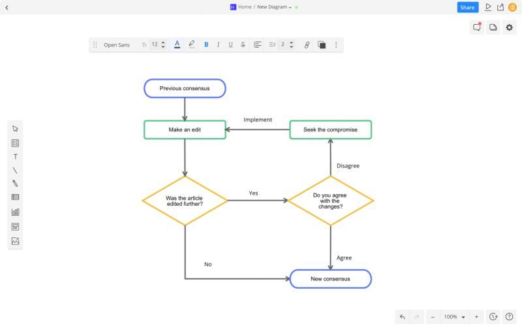Click the font size 12 field
522x332 pixels.
(x=155, y=44)
